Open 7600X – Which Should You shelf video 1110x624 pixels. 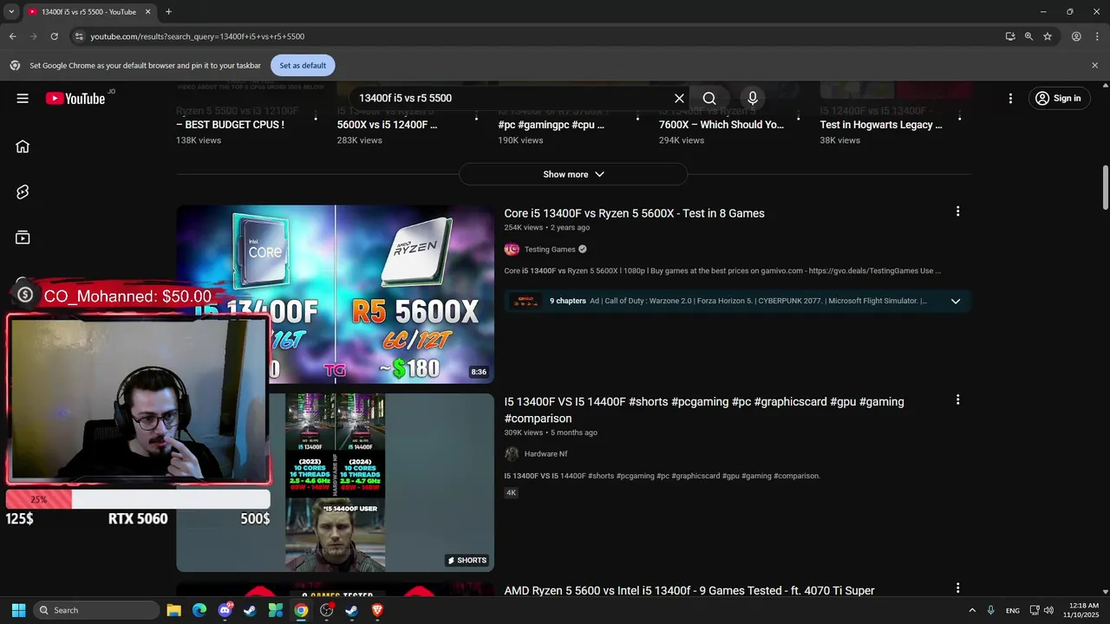coord(721,125)
